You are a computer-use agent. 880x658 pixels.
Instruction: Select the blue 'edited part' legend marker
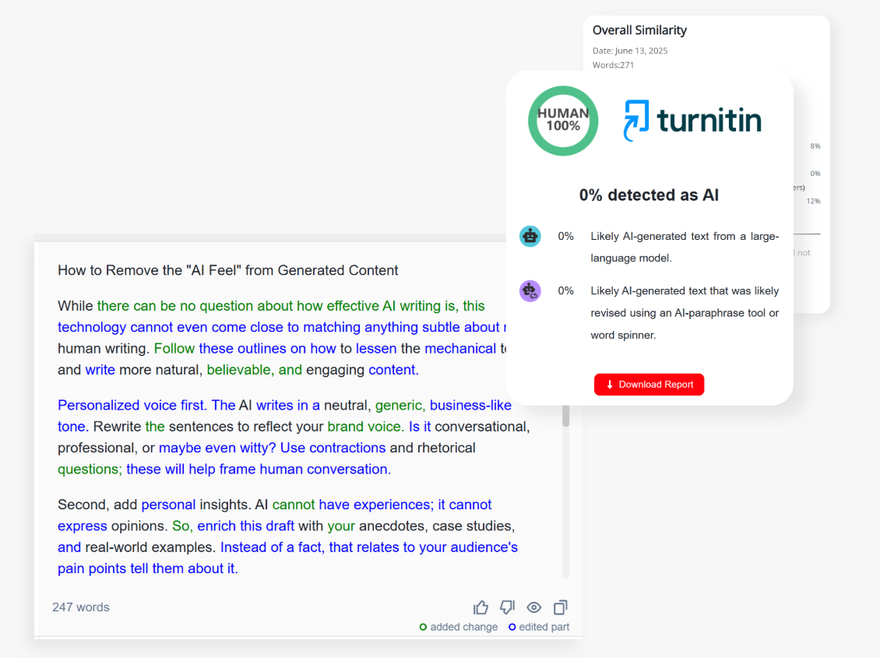coord(512,627)
